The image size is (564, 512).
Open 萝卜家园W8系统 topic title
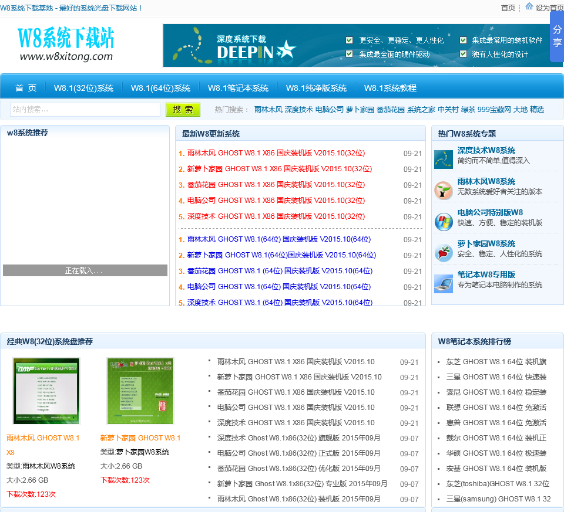point(486,243)
